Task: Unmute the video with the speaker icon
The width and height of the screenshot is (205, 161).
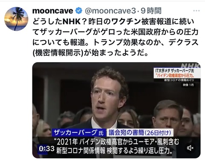Action: (x=190, y=148)
